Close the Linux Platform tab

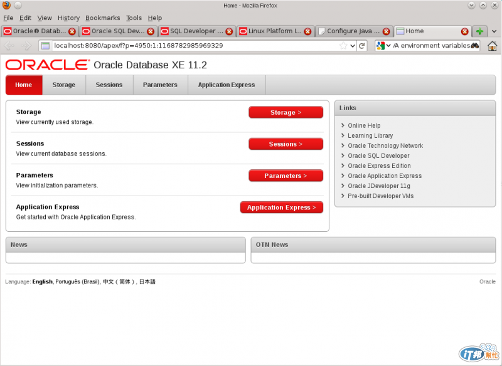click(x=307, y=31)
